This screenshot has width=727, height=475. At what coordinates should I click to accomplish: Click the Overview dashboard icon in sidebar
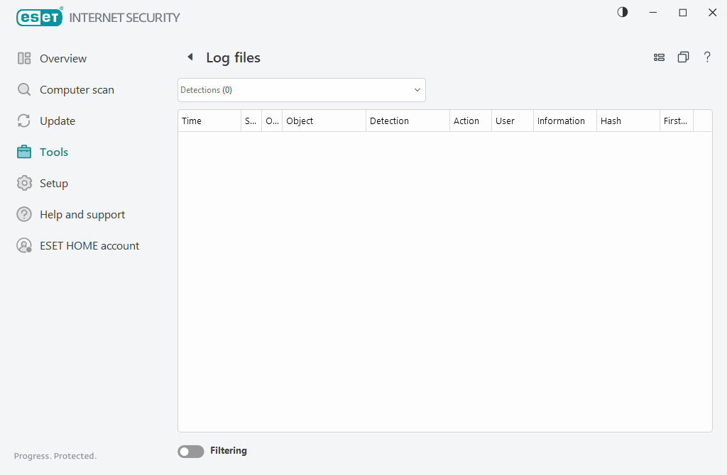24,59
